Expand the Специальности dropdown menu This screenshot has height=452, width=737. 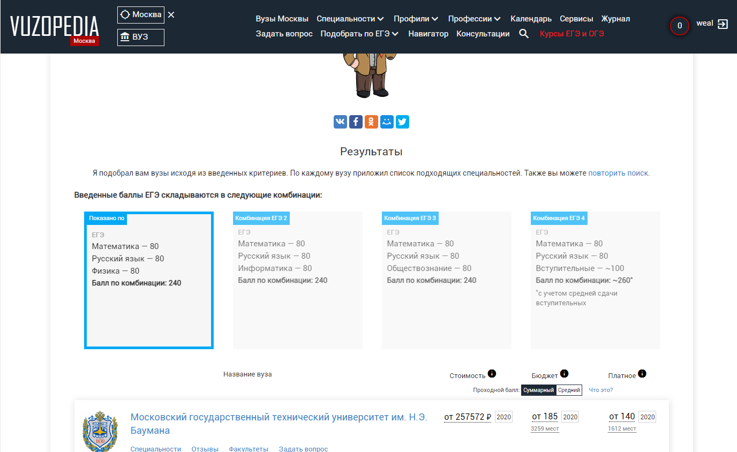tap(350, 19)
